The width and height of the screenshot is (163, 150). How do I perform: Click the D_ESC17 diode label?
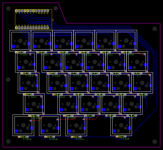pyautogui.click(x=80, y=139)
